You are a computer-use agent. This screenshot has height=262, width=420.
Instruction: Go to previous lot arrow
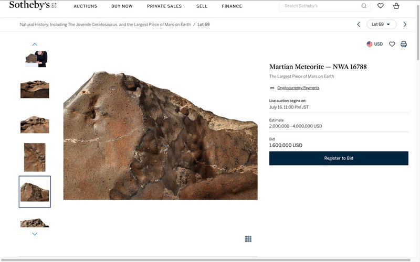(359, 25)
